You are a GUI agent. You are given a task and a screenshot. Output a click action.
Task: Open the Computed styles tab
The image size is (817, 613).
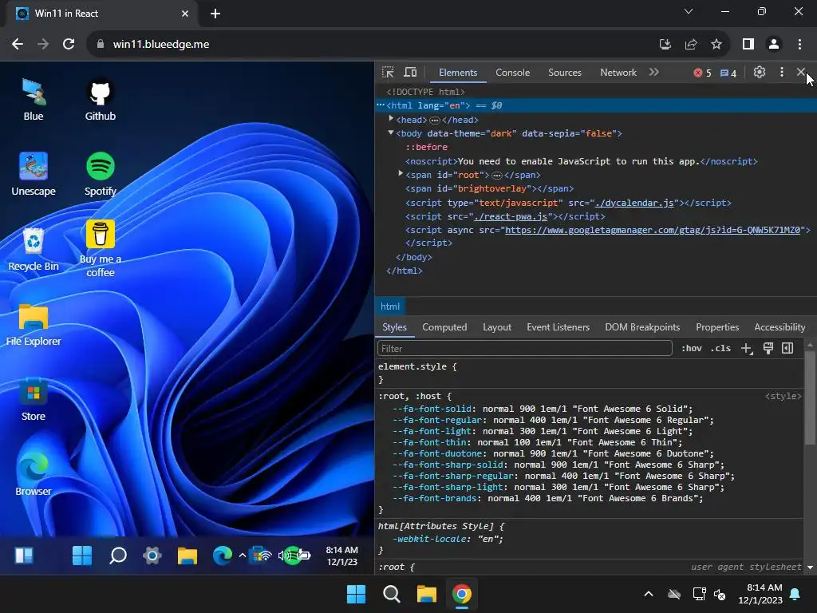[x=444, y=327]
